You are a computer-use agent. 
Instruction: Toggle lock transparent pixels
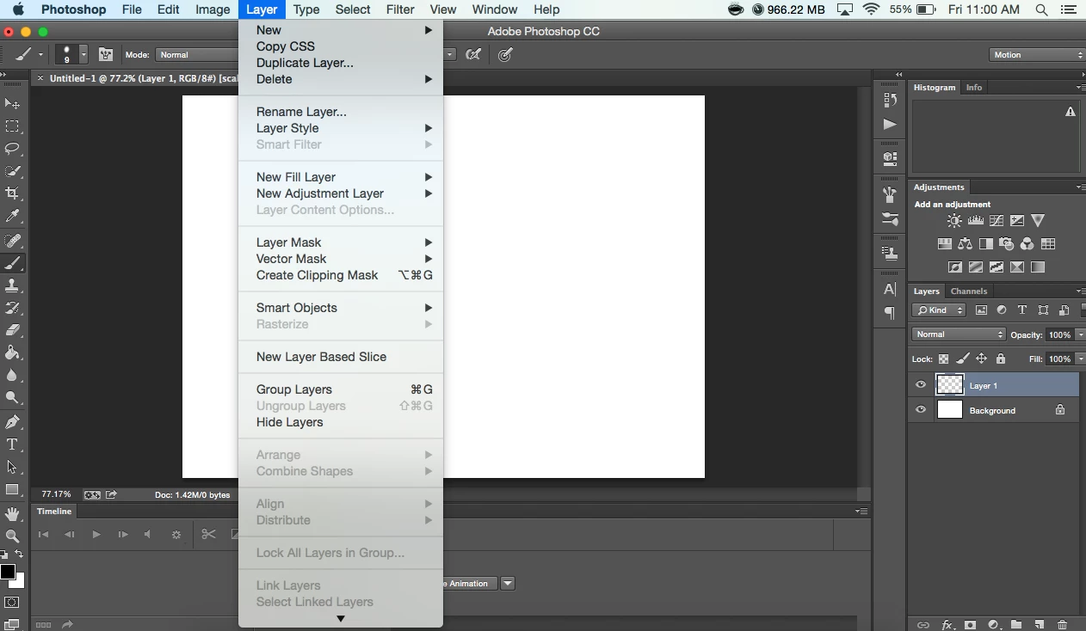click(943, 358)
